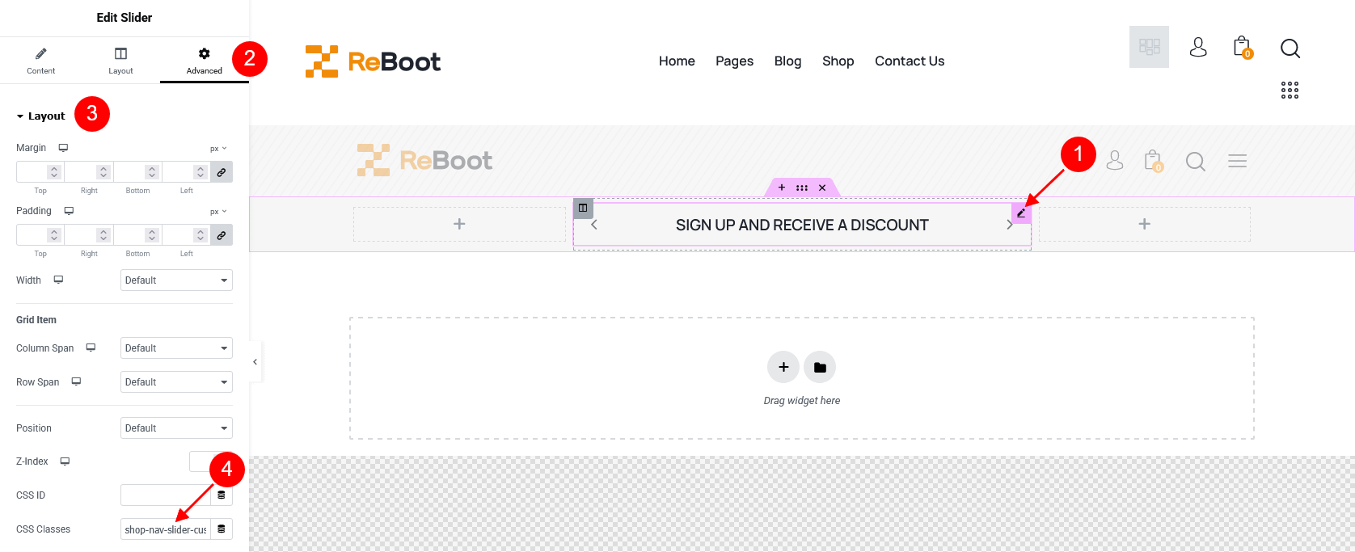Click Padding responsive device icon
The width and height of the screenshot is (1355, 552).
tap(69, 211)
